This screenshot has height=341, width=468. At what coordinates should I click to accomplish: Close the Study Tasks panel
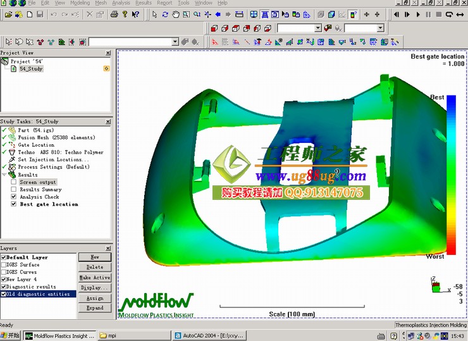108,121
